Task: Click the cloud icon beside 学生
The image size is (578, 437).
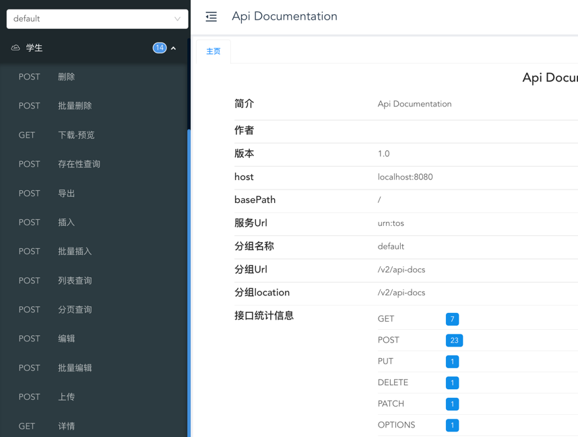Action: (x=15, y=48)
